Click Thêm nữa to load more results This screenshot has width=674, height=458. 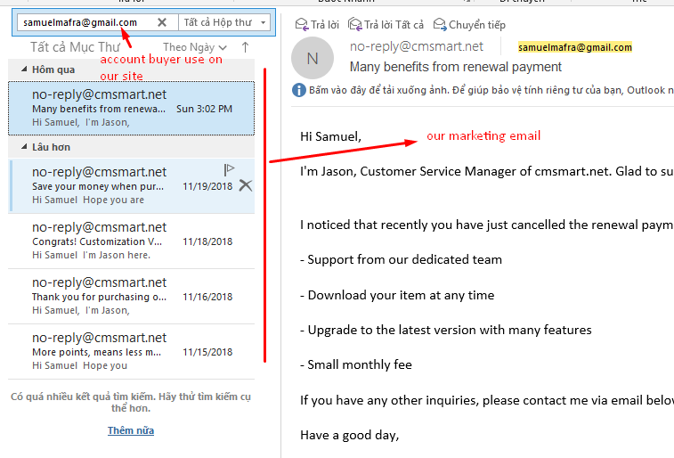click(131, 430)
